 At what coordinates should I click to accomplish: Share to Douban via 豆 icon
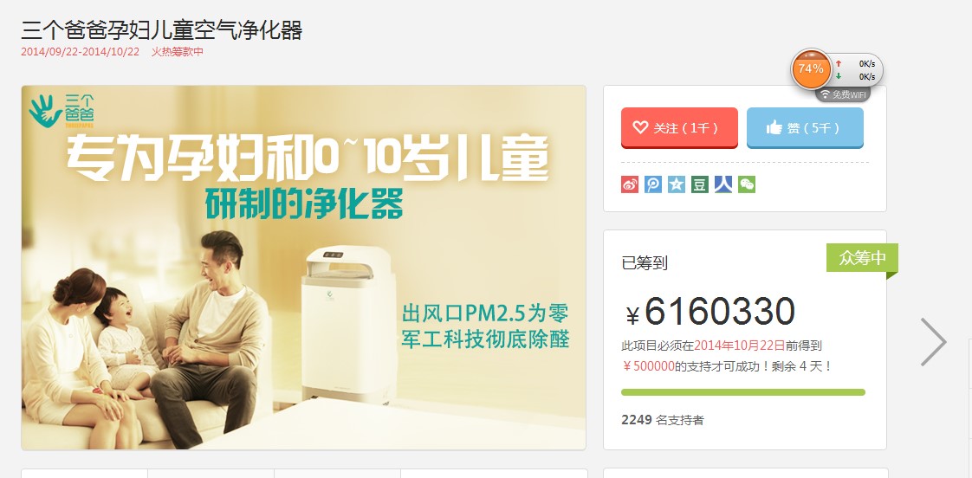tap(700, 184)
